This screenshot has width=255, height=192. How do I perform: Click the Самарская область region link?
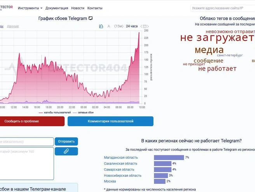119,169
